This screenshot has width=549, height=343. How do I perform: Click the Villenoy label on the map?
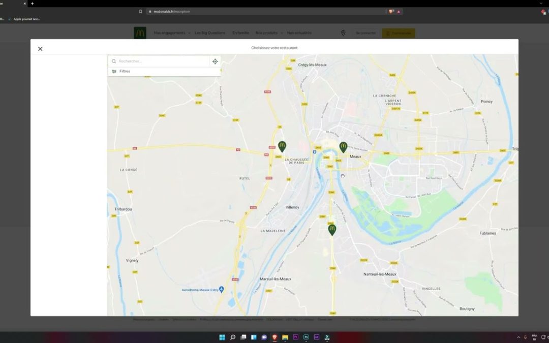(x=292, y=207)
